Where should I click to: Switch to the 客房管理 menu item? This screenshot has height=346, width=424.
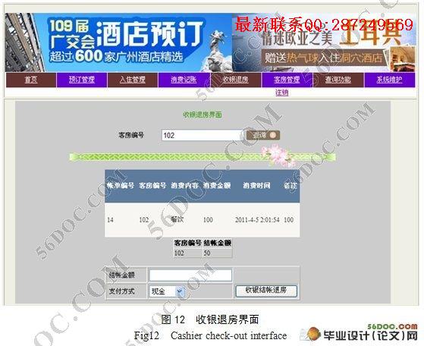287,80
